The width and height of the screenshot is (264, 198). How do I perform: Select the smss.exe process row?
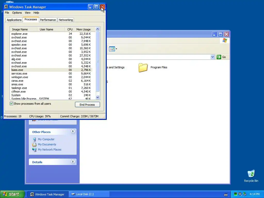coord(51,84)
